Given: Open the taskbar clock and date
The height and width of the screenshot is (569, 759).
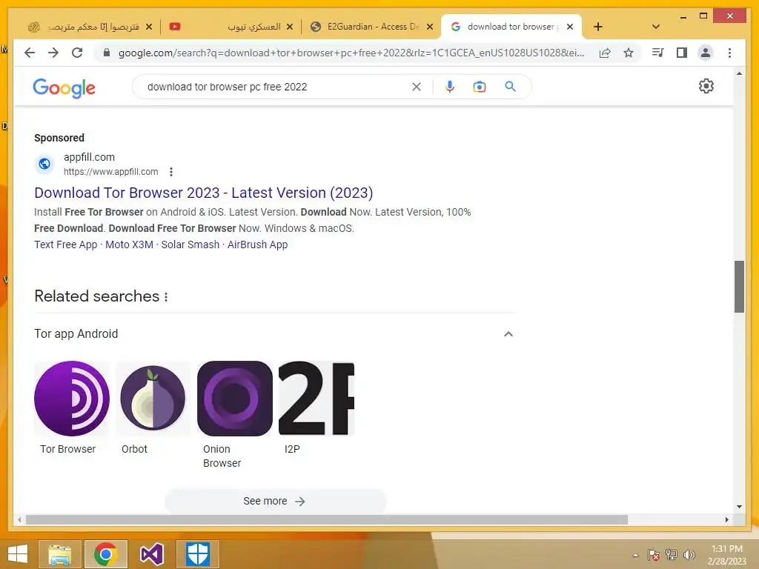Looking at the screenshot, I should [x=726, y=555].
